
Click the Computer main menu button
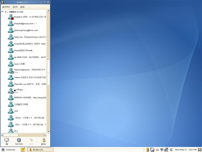click(8, 150)
